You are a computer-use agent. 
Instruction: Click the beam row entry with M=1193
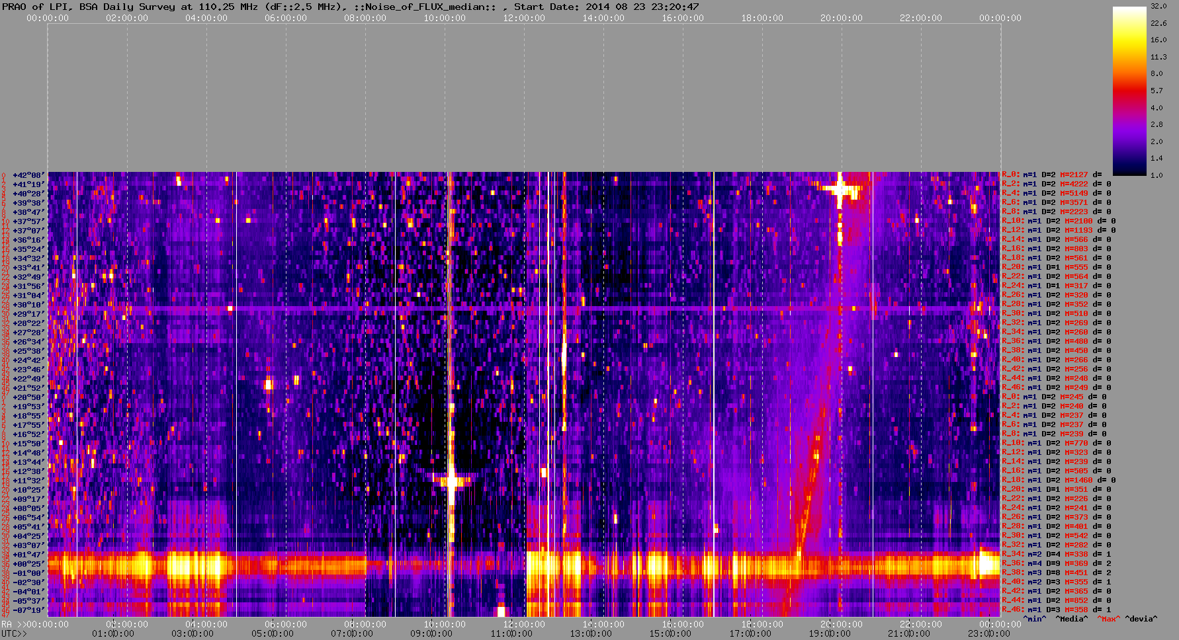1059,231
